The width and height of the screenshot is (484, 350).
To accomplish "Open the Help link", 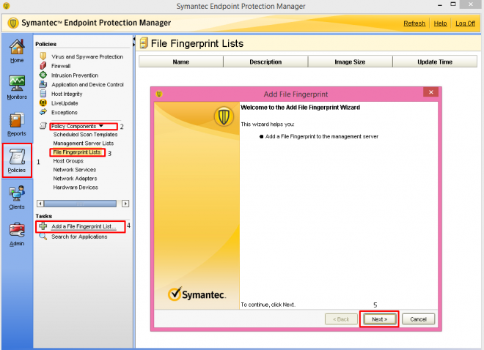I will 440,23.
